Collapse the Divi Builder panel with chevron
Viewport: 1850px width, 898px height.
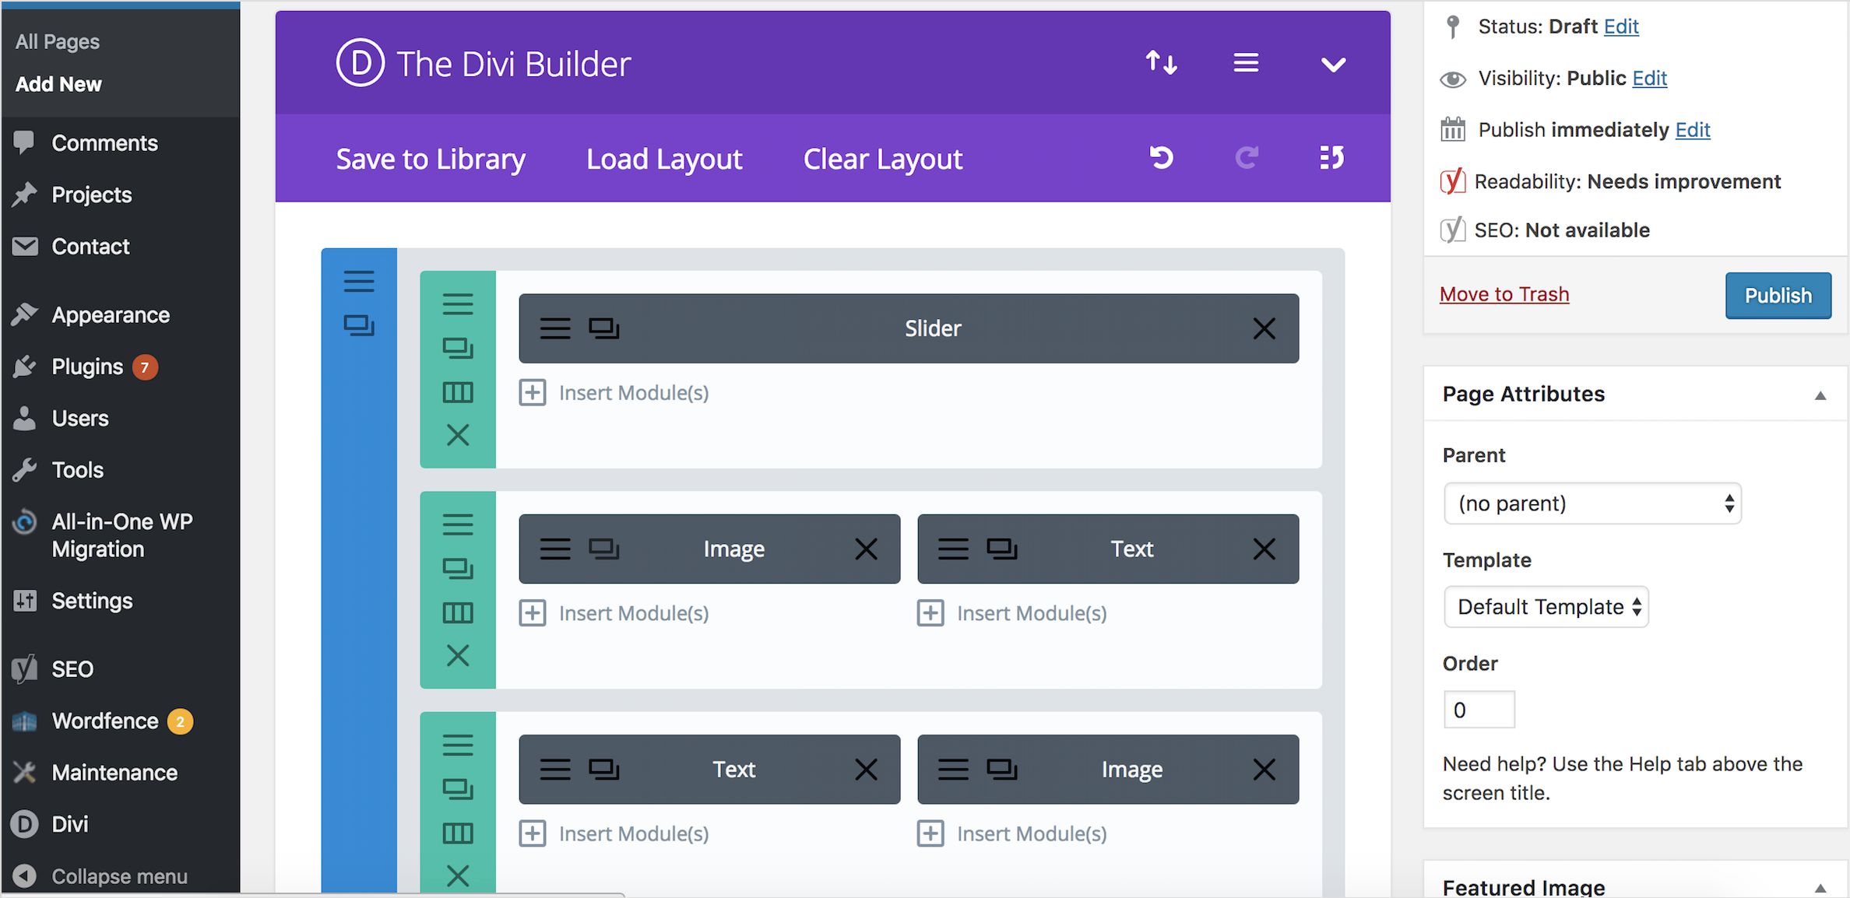pos(1333,65)
